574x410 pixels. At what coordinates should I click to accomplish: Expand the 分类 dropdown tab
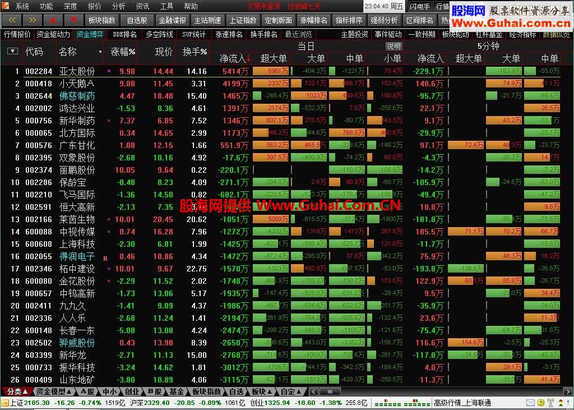pos(17,391)
